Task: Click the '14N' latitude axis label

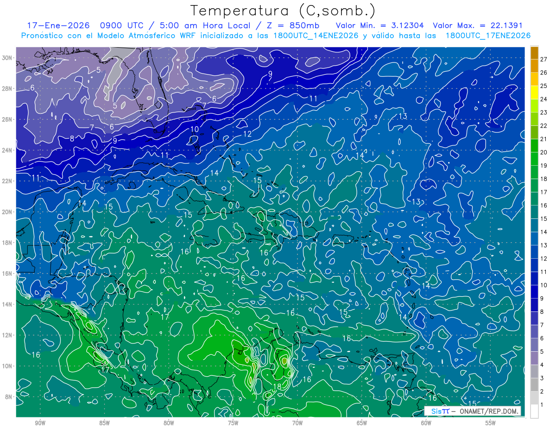Action: pyautogui.click(x=8, y=305)
